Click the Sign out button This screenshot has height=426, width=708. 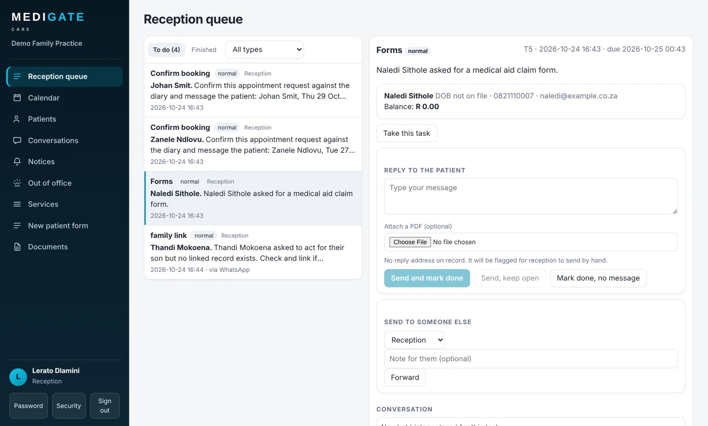(105, 406)
